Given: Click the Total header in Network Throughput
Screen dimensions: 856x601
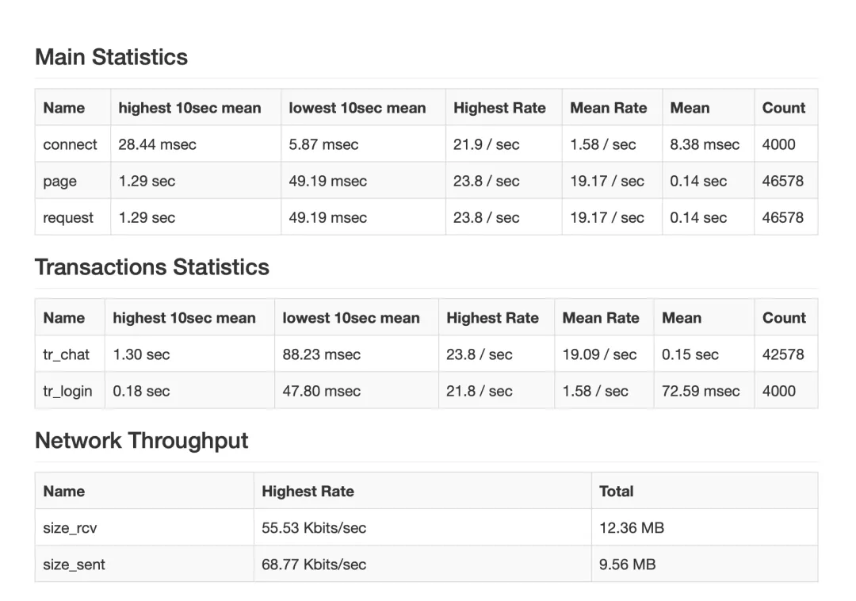Looking at the screenshot, I should click(x=617, y=492).
